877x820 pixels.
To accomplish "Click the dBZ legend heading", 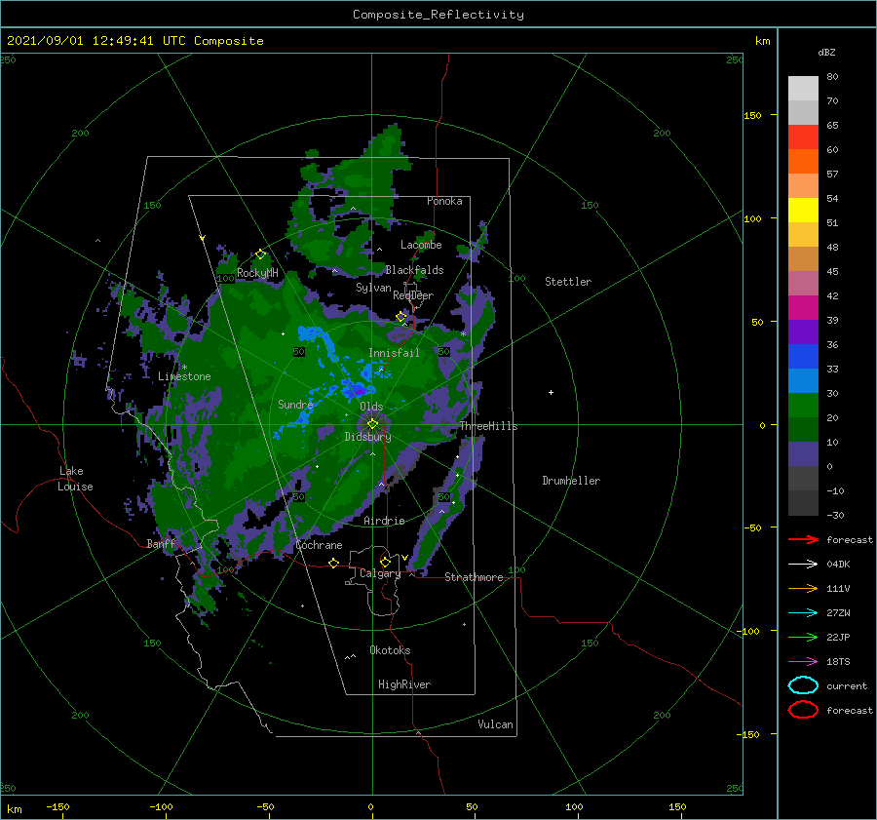I will point(826,52).
